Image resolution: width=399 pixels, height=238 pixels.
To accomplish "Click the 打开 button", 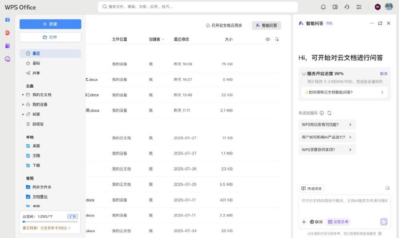I will pyautogui.click(x=50, y=37).
